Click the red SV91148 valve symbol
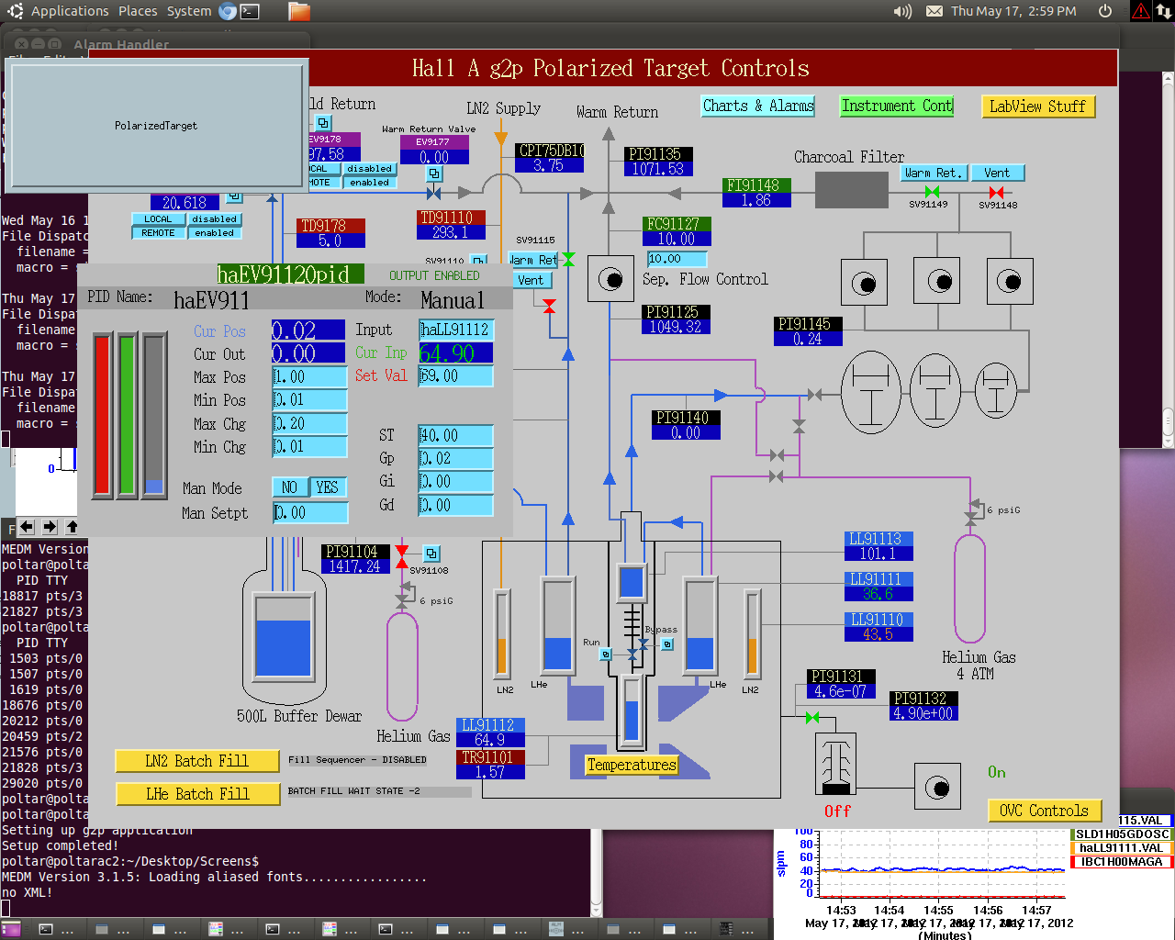1175x940 pixels. point(997,192)
